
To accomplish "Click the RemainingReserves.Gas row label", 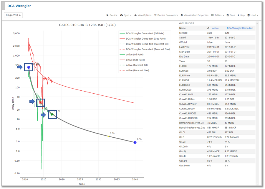I will pos(192,128).
